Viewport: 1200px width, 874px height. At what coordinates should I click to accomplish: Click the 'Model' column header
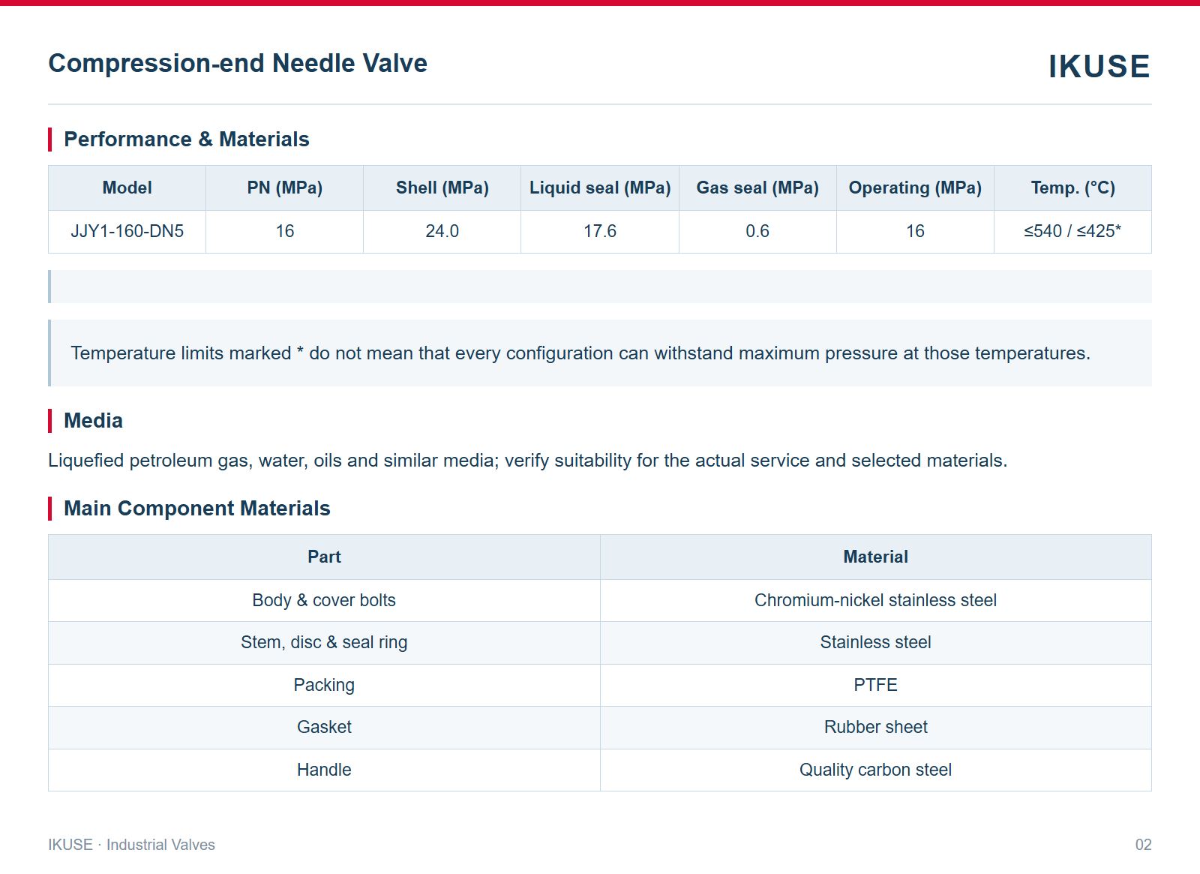127,188
